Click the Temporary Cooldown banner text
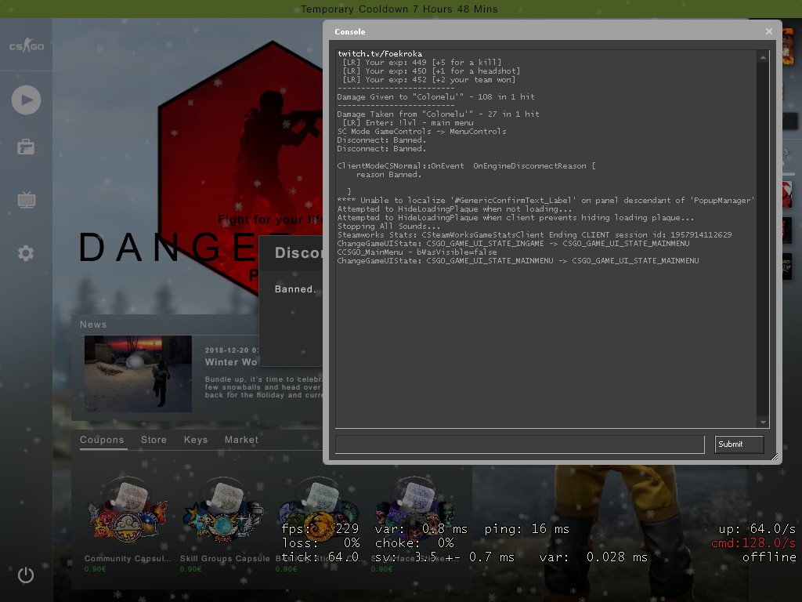The image size is (802, 602). pyautogui.click(x=399, y=9)
